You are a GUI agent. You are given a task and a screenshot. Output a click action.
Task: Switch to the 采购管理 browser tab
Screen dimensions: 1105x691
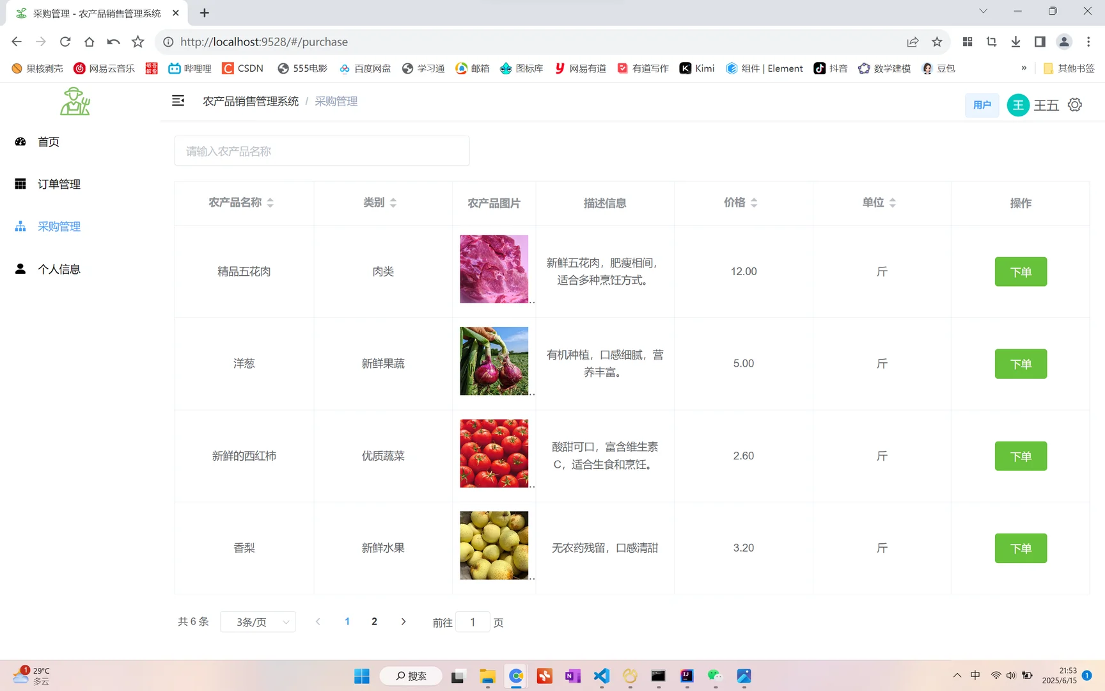pos(90,13)
